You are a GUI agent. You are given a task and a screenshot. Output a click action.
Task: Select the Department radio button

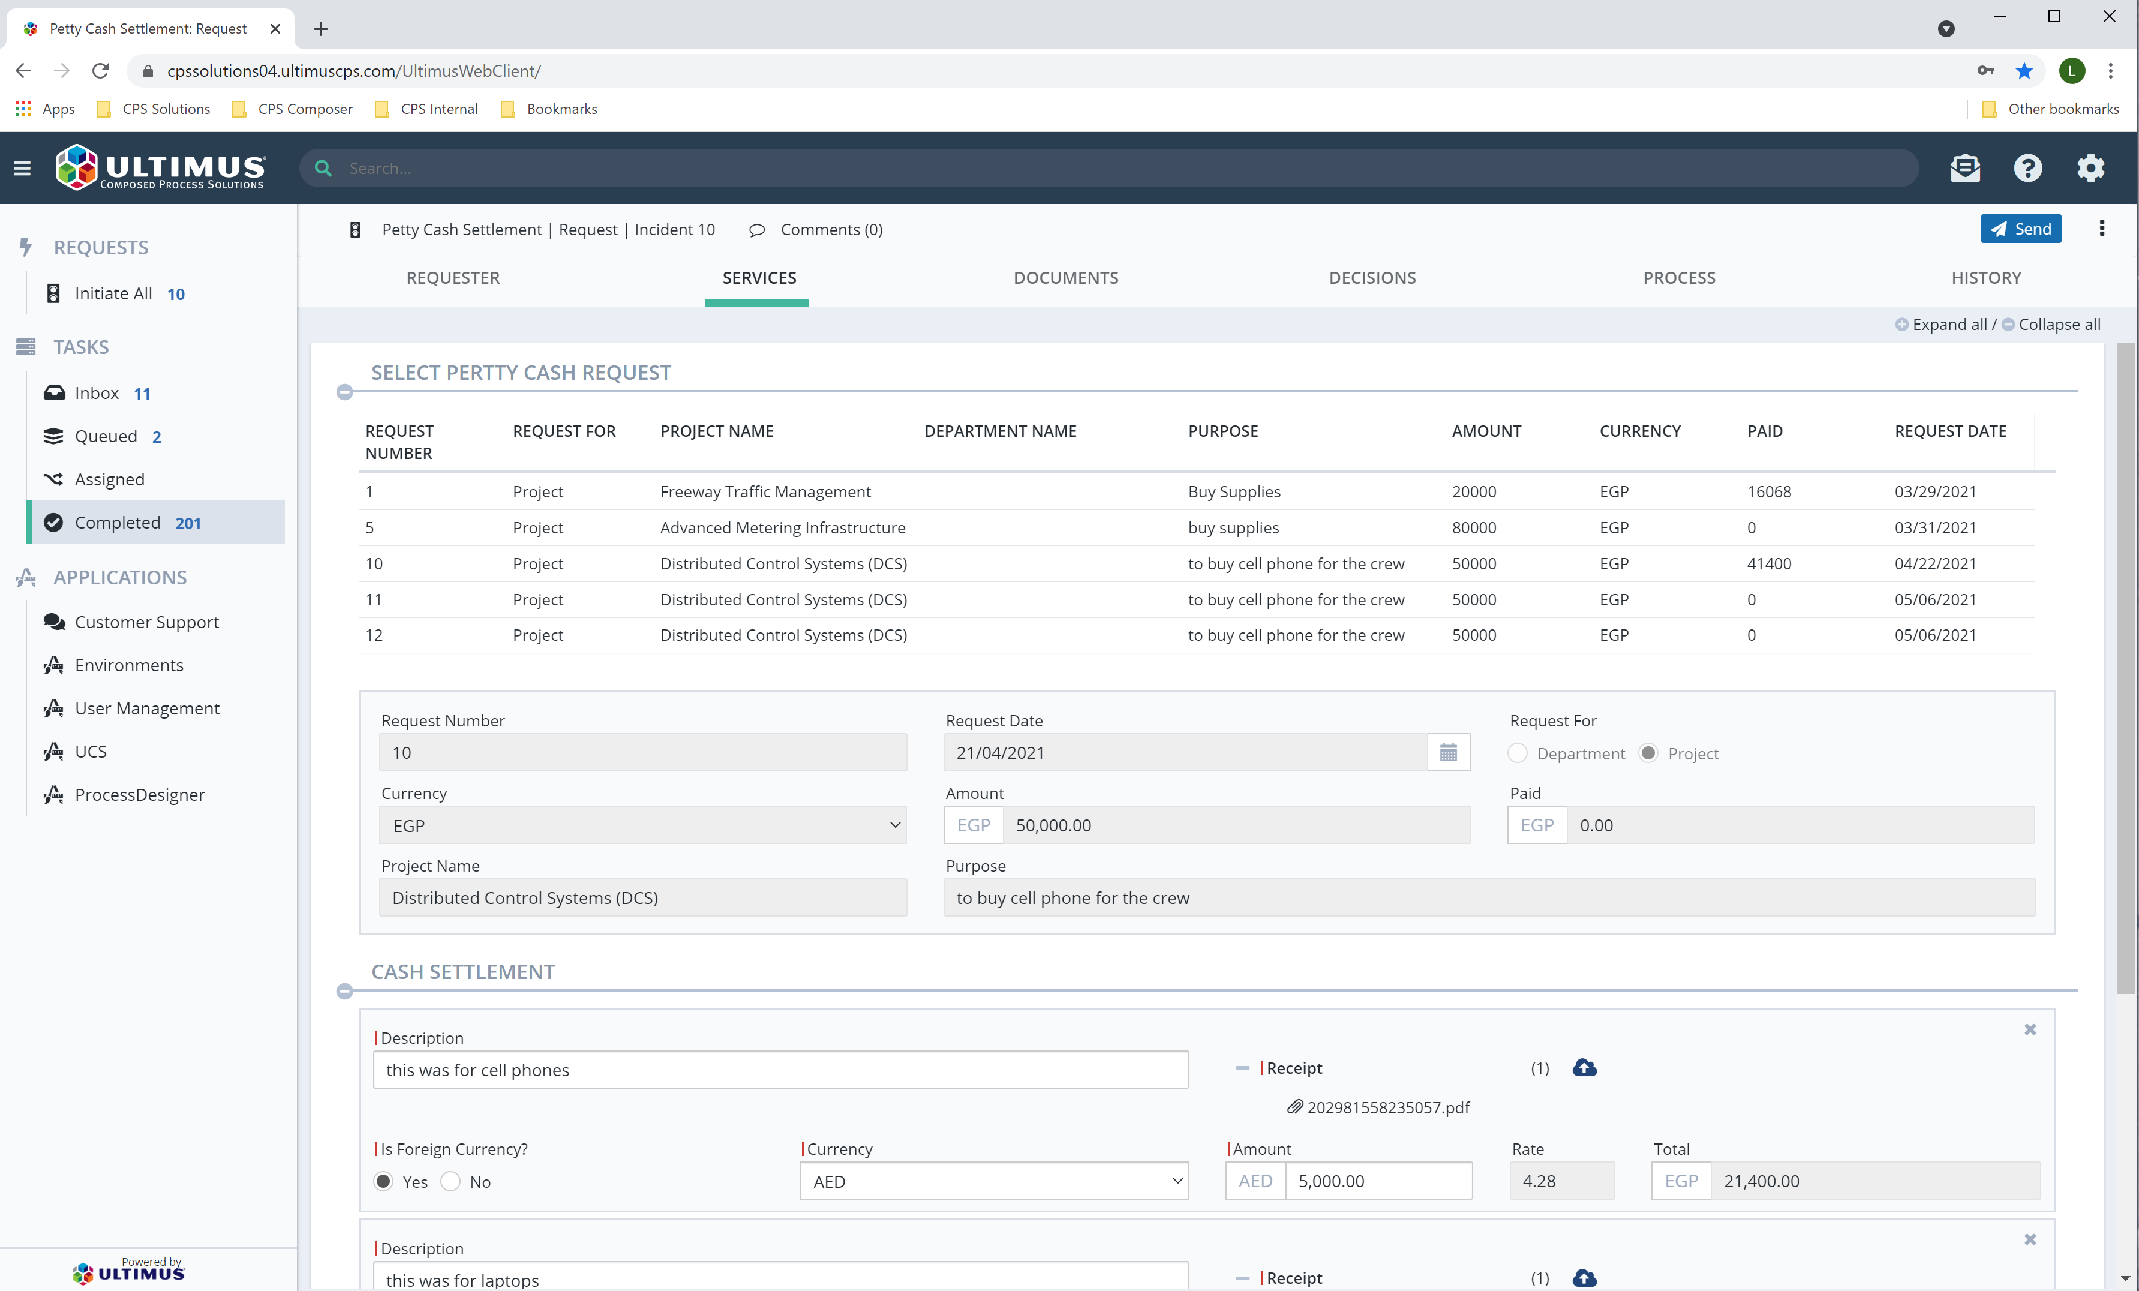(x=1516, y=753)
